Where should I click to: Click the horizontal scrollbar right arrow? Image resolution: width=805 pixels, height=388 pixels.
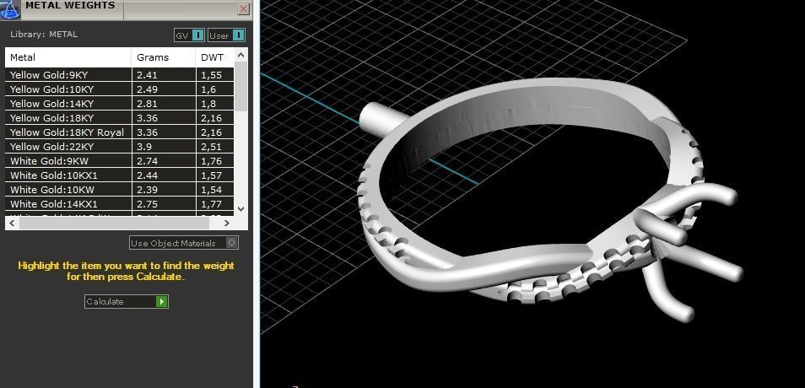tap(228, 224)
